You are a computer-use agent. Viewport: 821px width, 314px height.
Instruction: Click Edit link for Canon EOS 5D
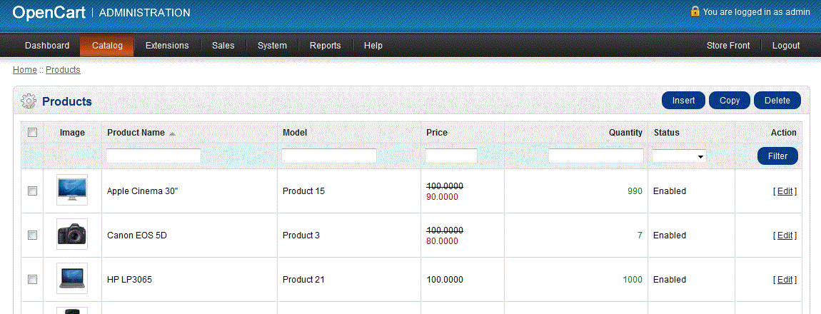(x=785, y=235)
